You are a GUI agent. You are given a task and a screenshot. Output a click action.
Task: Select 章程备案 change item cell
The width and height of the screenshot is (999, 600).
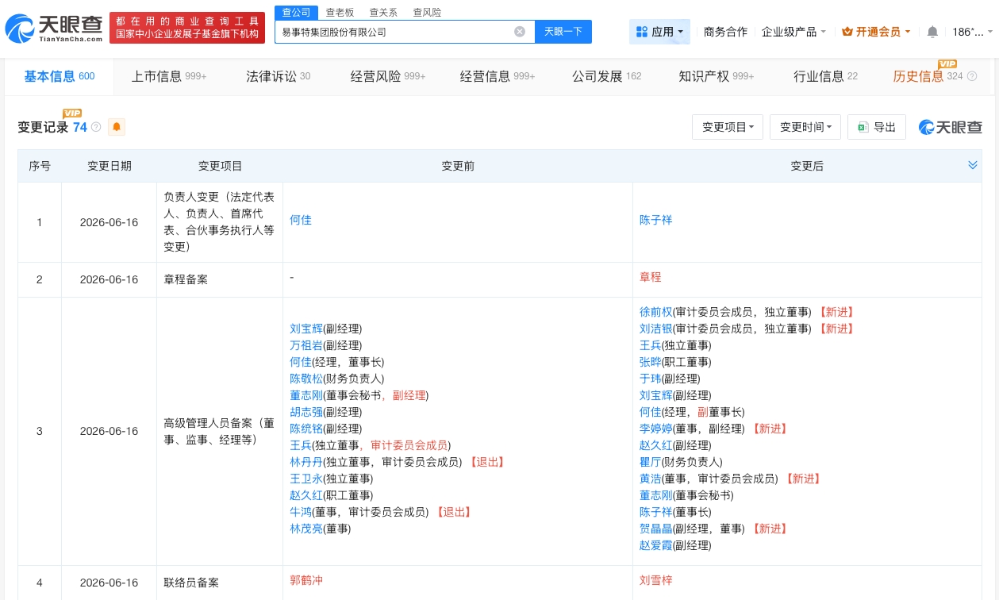(x=220, y=279)
